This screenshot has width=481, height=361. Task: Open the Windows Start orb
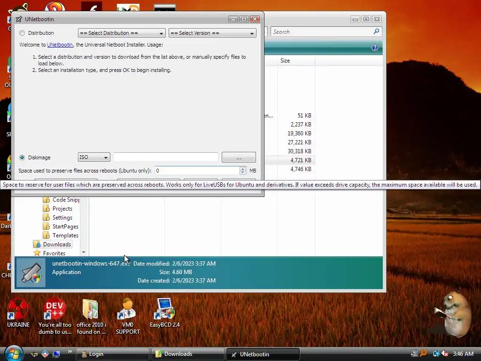pyautogui.click(x=14, y=353)
